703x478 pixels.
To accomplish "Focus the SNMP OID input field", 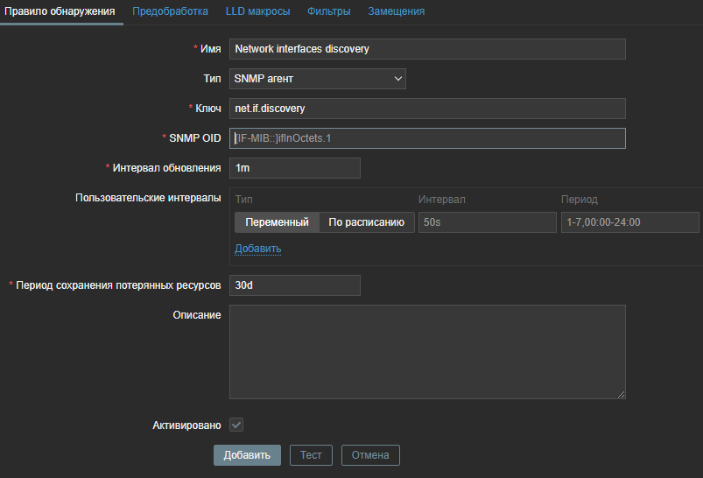I will click(x=427, y=138).
